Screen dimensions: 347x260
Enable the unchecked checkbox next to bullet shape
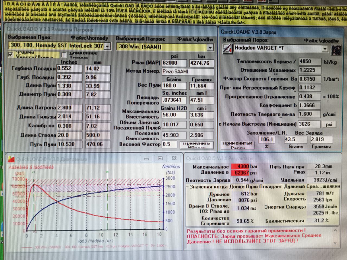tap(64, 55)
